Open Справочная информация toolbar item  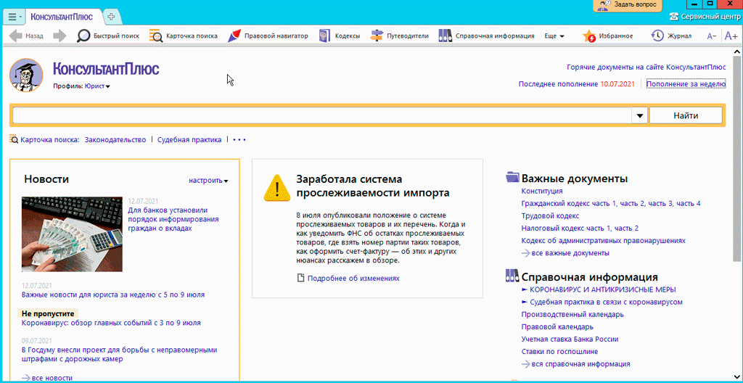pyautogui.click(x=486, y=36)
